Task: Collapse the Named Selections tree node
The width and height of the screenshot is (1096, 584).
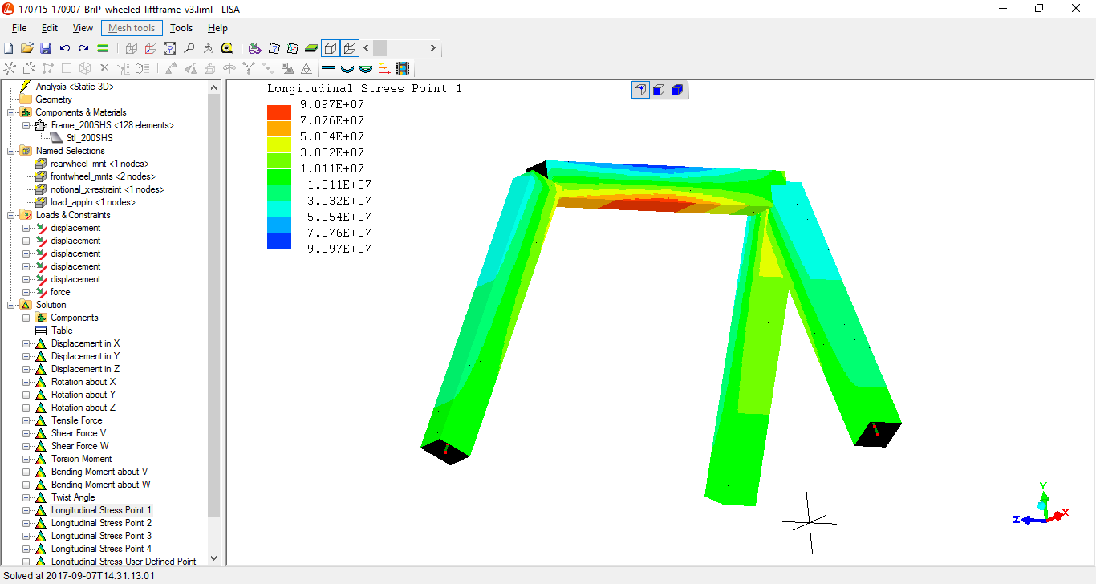Action: click(x=11, y=151)
